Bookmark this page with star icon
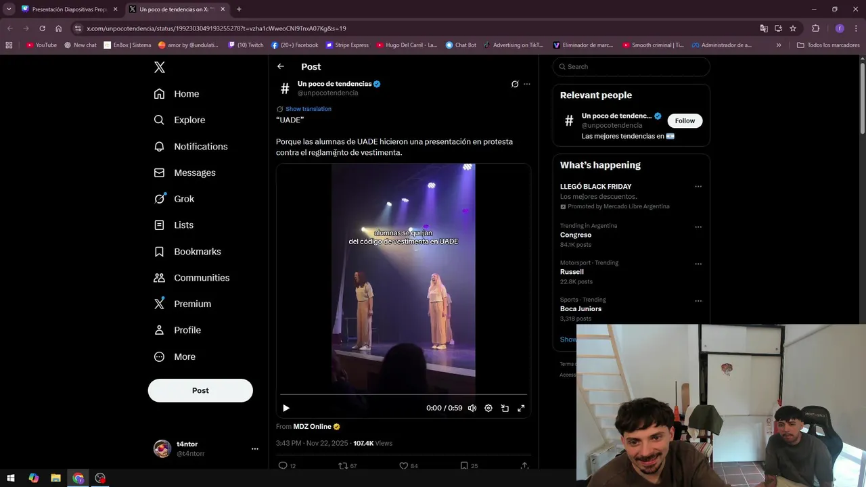 pos(793,28)
